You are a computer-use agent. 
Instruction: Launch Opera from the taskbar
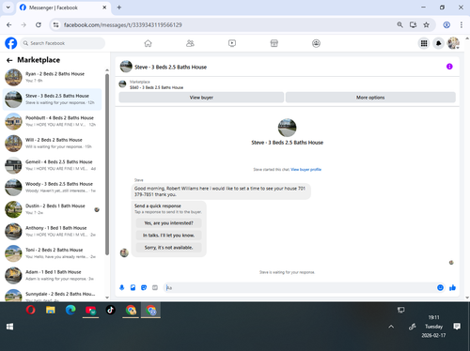pos(30,310)
